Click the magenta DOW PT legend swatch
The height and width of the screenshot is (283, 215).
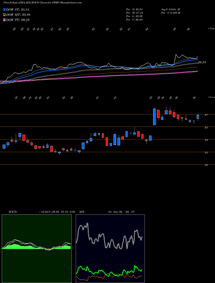pyautogui.click(x=4, y=20)
